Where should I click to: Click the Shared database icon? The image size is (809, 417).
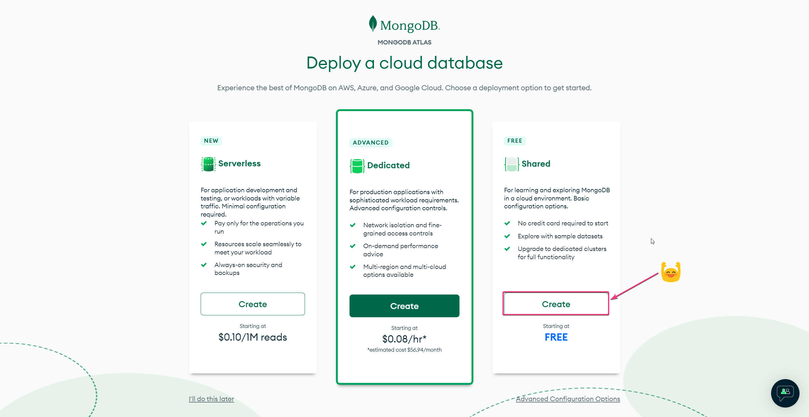[512, 164]
